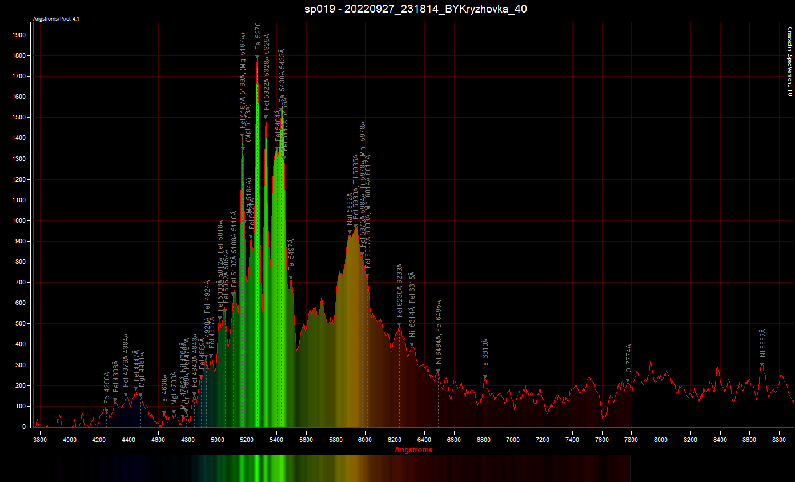Click the triangle marker for FeI 5497Å

point(291,278)
